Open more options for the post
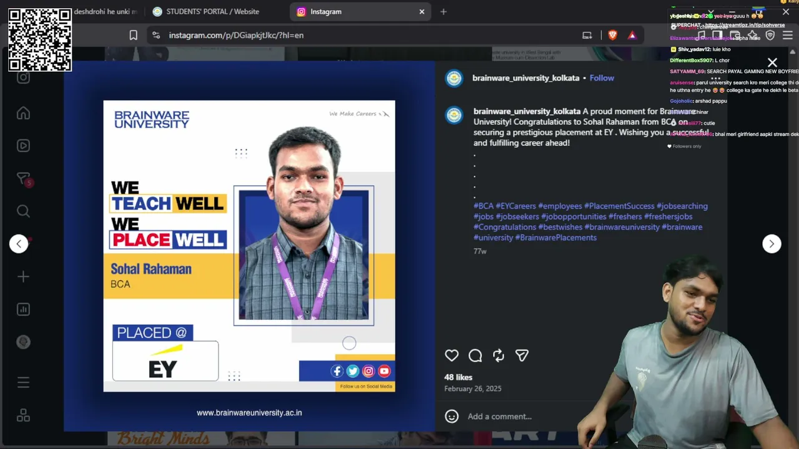This screenshot has width=799, height=449. point(715,78)
